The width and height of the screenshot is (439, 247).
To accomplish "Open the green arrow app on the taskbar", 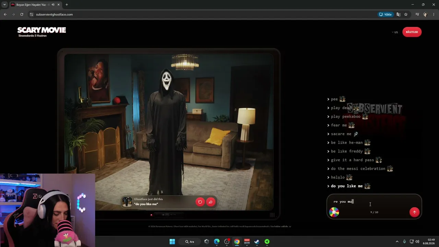I will tap(267, 242).
